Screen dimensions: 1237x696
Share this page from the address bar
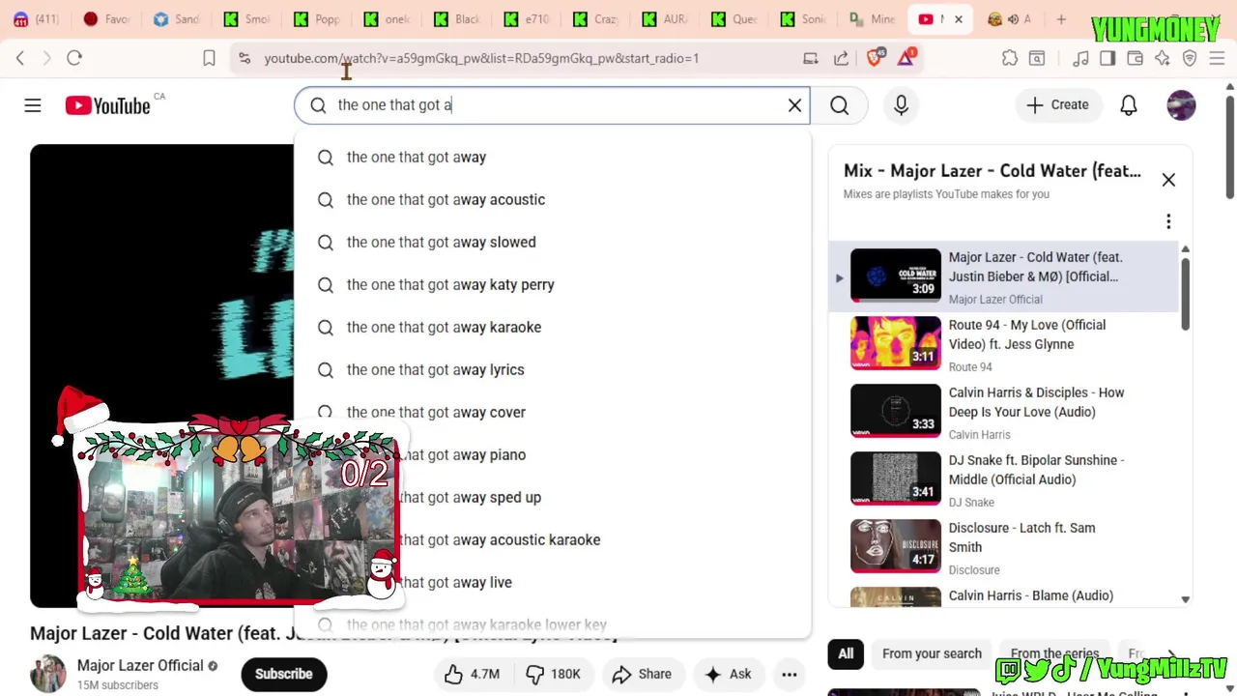(841, 58)
